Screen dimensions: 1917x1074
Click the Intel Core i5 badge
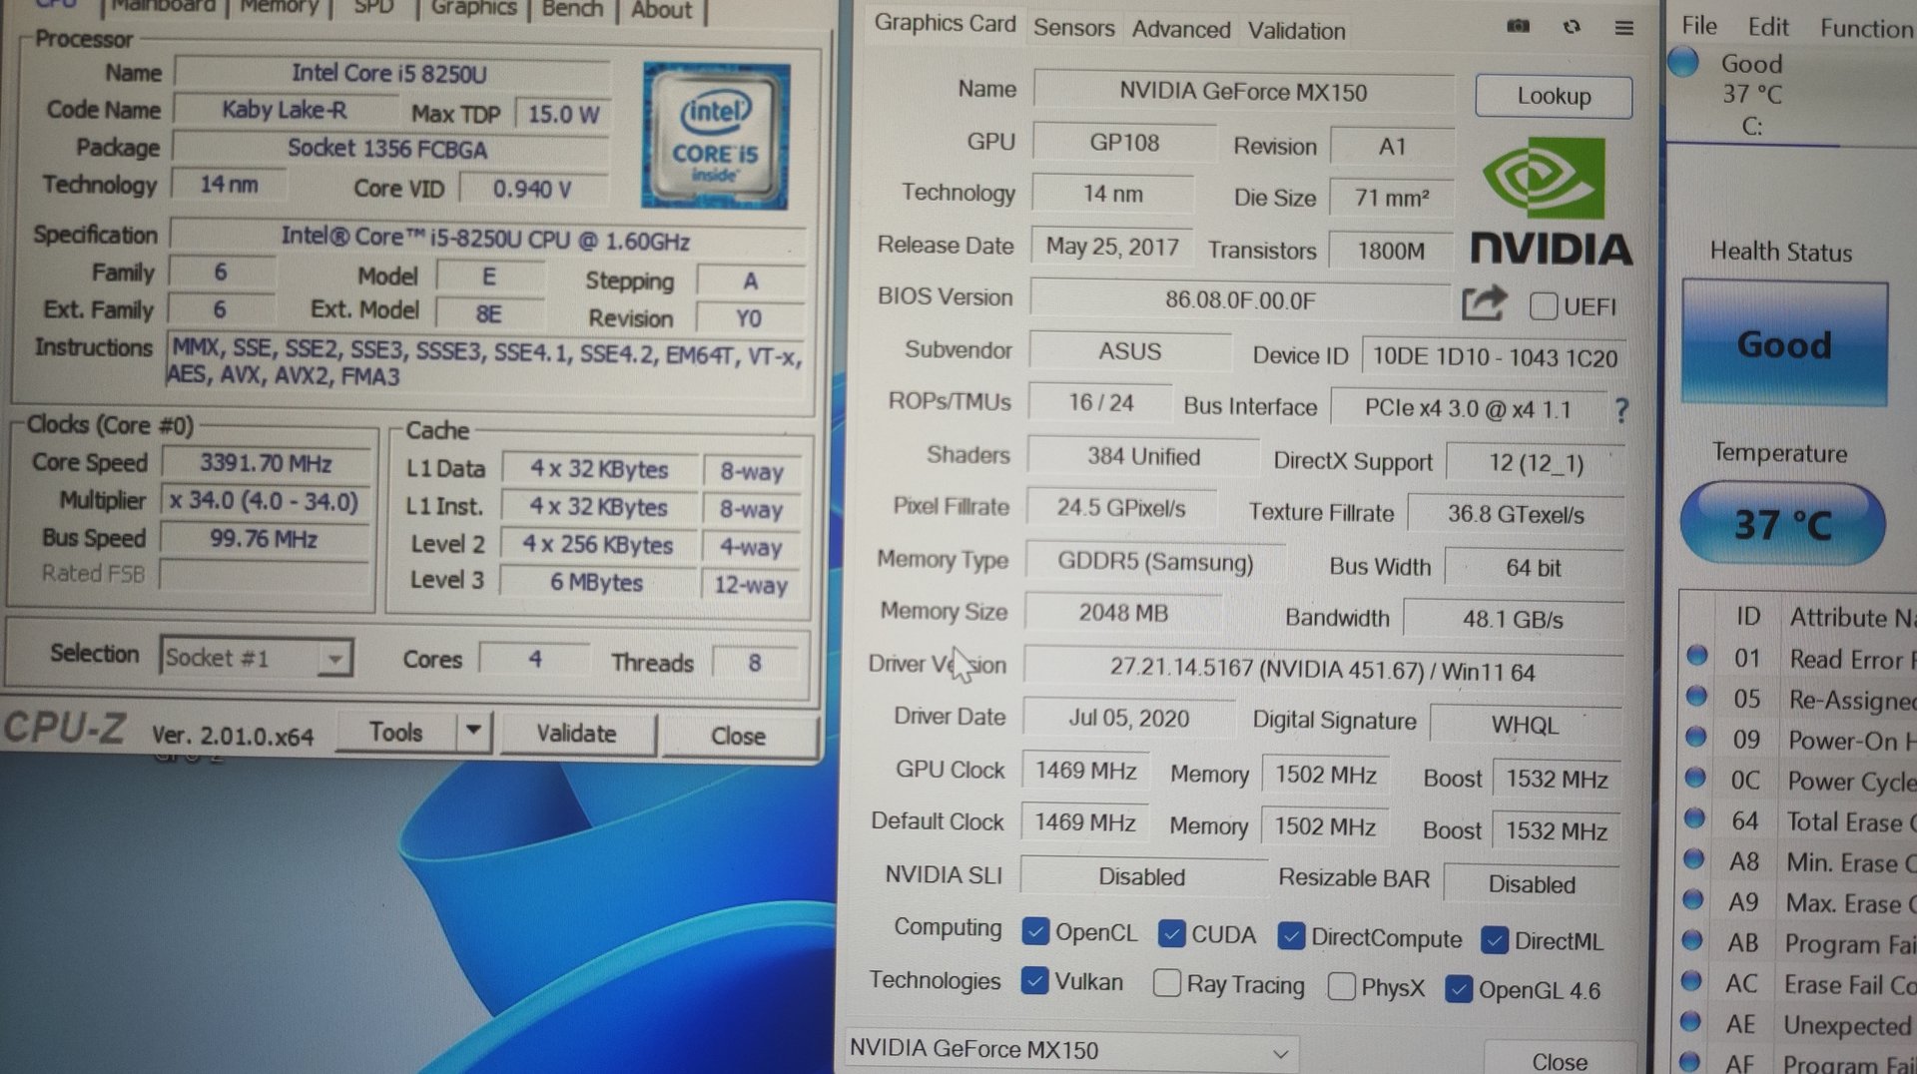pyautogui.click(x=715, y=136)
